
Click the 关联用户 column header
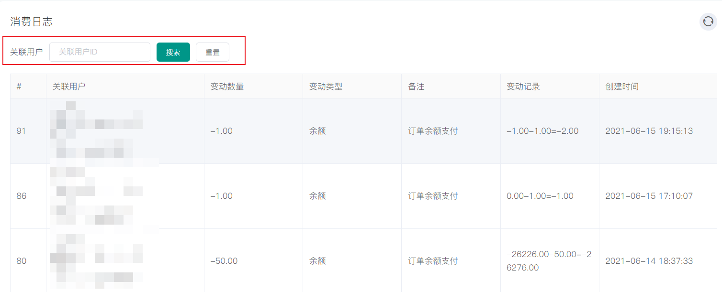pyautogui.click(x=69, y=87)
